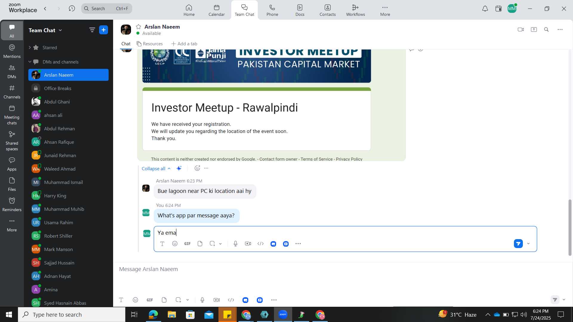Open the Docs tab
This screenshot has width=573, height=322.
(300, 10)
